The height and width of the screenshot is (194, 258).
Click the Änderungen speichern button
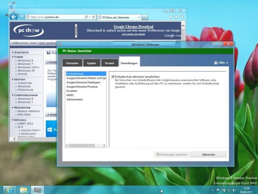(172, 154)
